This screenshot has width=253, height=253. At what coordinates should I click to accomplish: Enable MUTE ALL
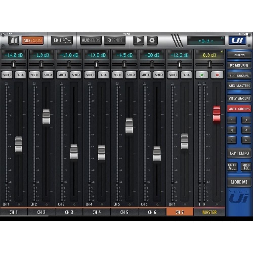coord(232,167)
